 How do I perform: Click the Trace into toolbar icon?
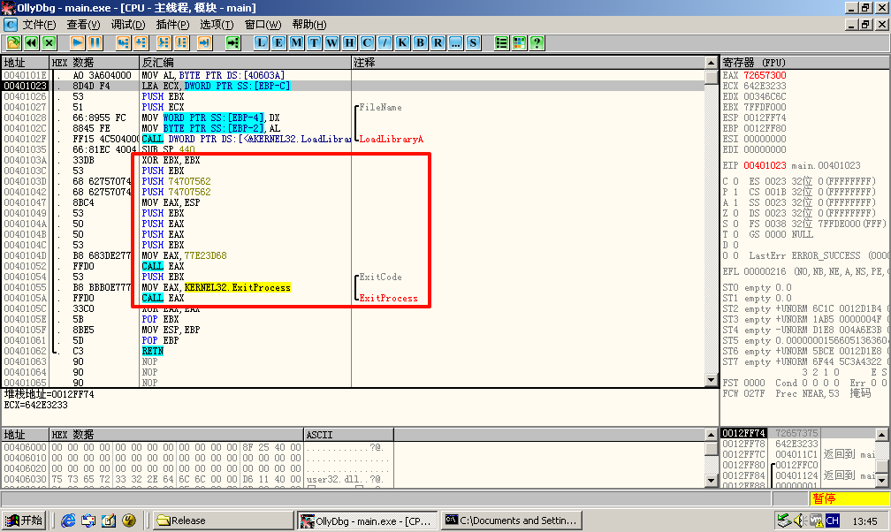164,42
